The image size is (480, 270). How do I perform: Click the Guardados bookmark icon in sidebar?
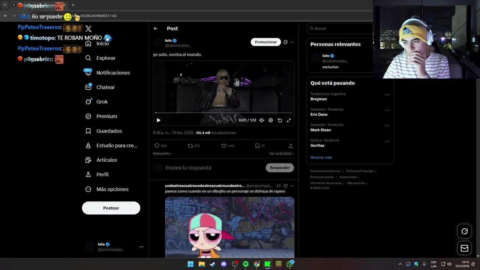[x=88, y=131]
